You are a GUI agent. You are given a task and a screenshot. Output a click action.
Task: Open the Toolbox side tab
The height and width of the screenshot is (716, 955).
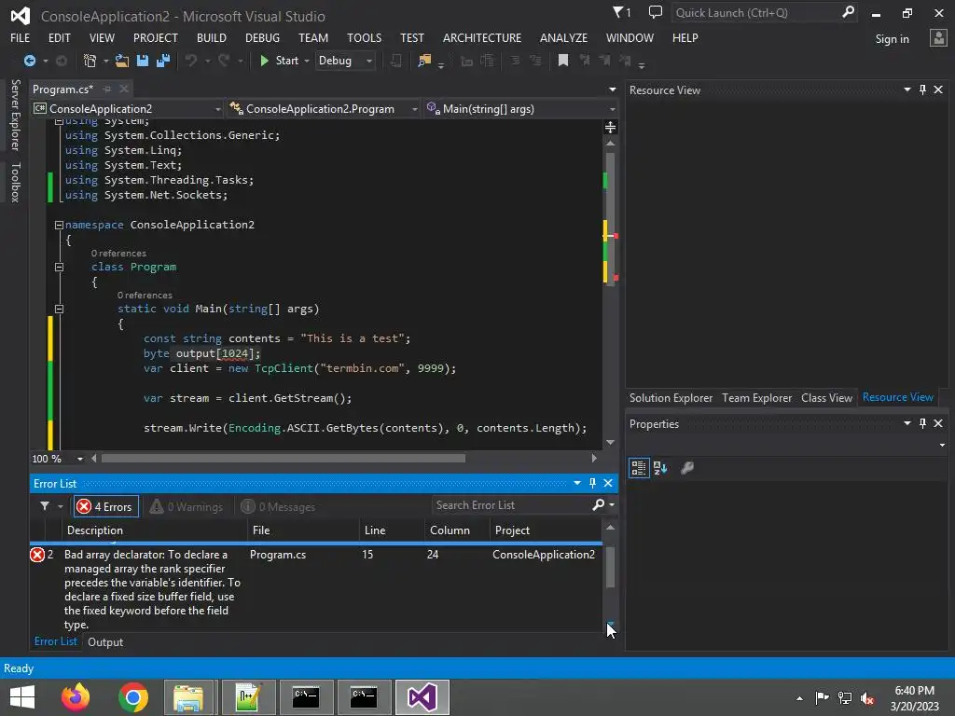15,182
